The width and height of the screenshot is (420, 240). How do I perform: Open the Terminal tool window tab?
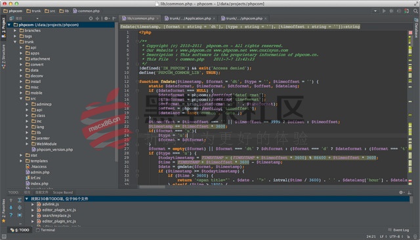[x=46, y=230]
